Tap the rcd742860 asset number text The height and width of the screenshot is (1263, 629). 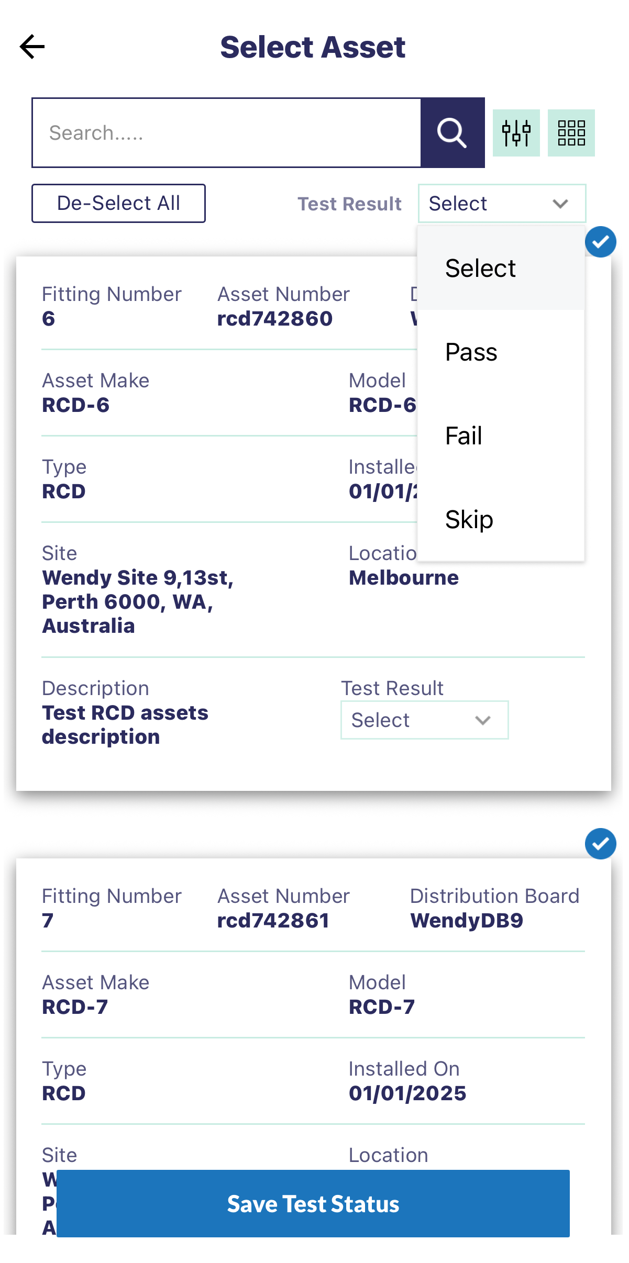(x=275, y=319)
